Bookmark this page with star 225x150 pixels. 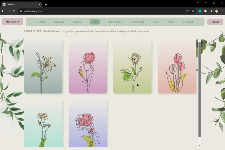coord(193,11)
